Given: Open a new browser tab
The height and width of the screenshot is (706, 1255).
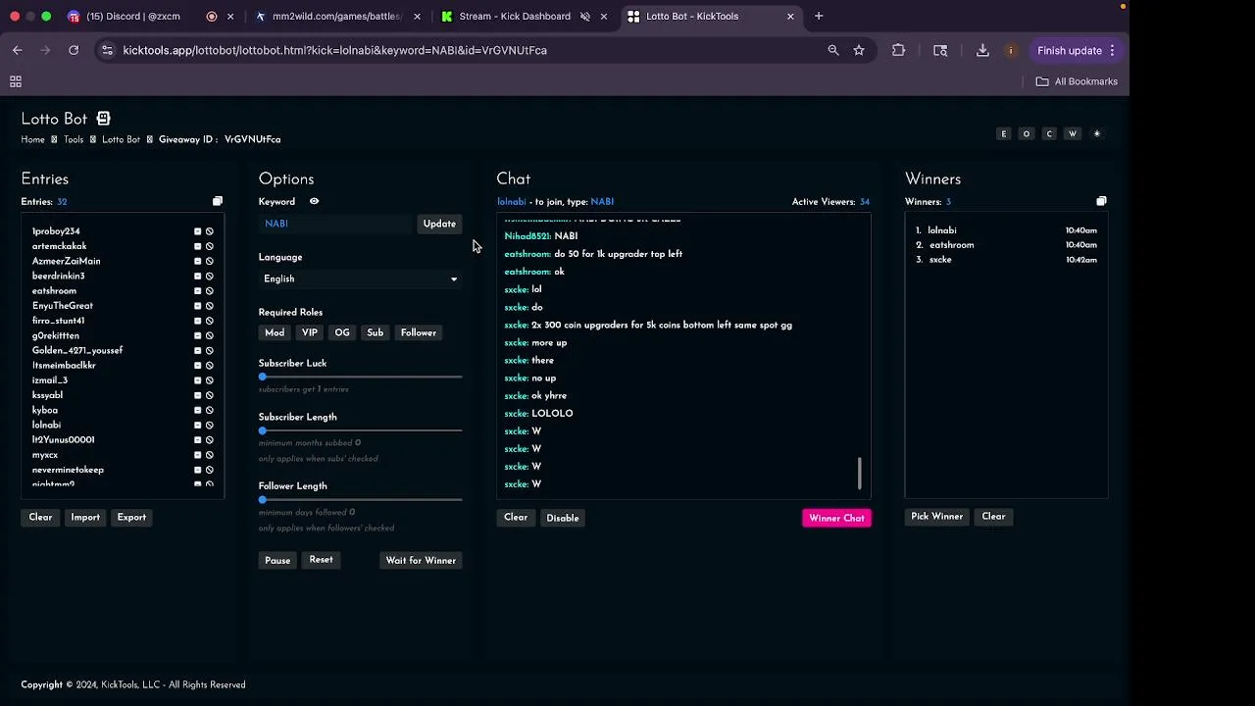Looking at the screenshot, I should (819, 16).
